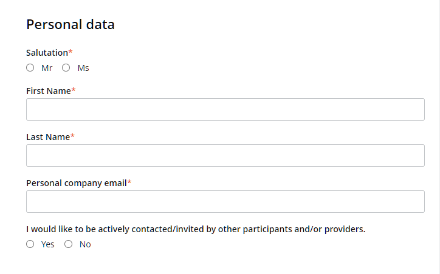The image size is (440, 274).
Task: Click the Personal data heading
Action: [70, 25]
